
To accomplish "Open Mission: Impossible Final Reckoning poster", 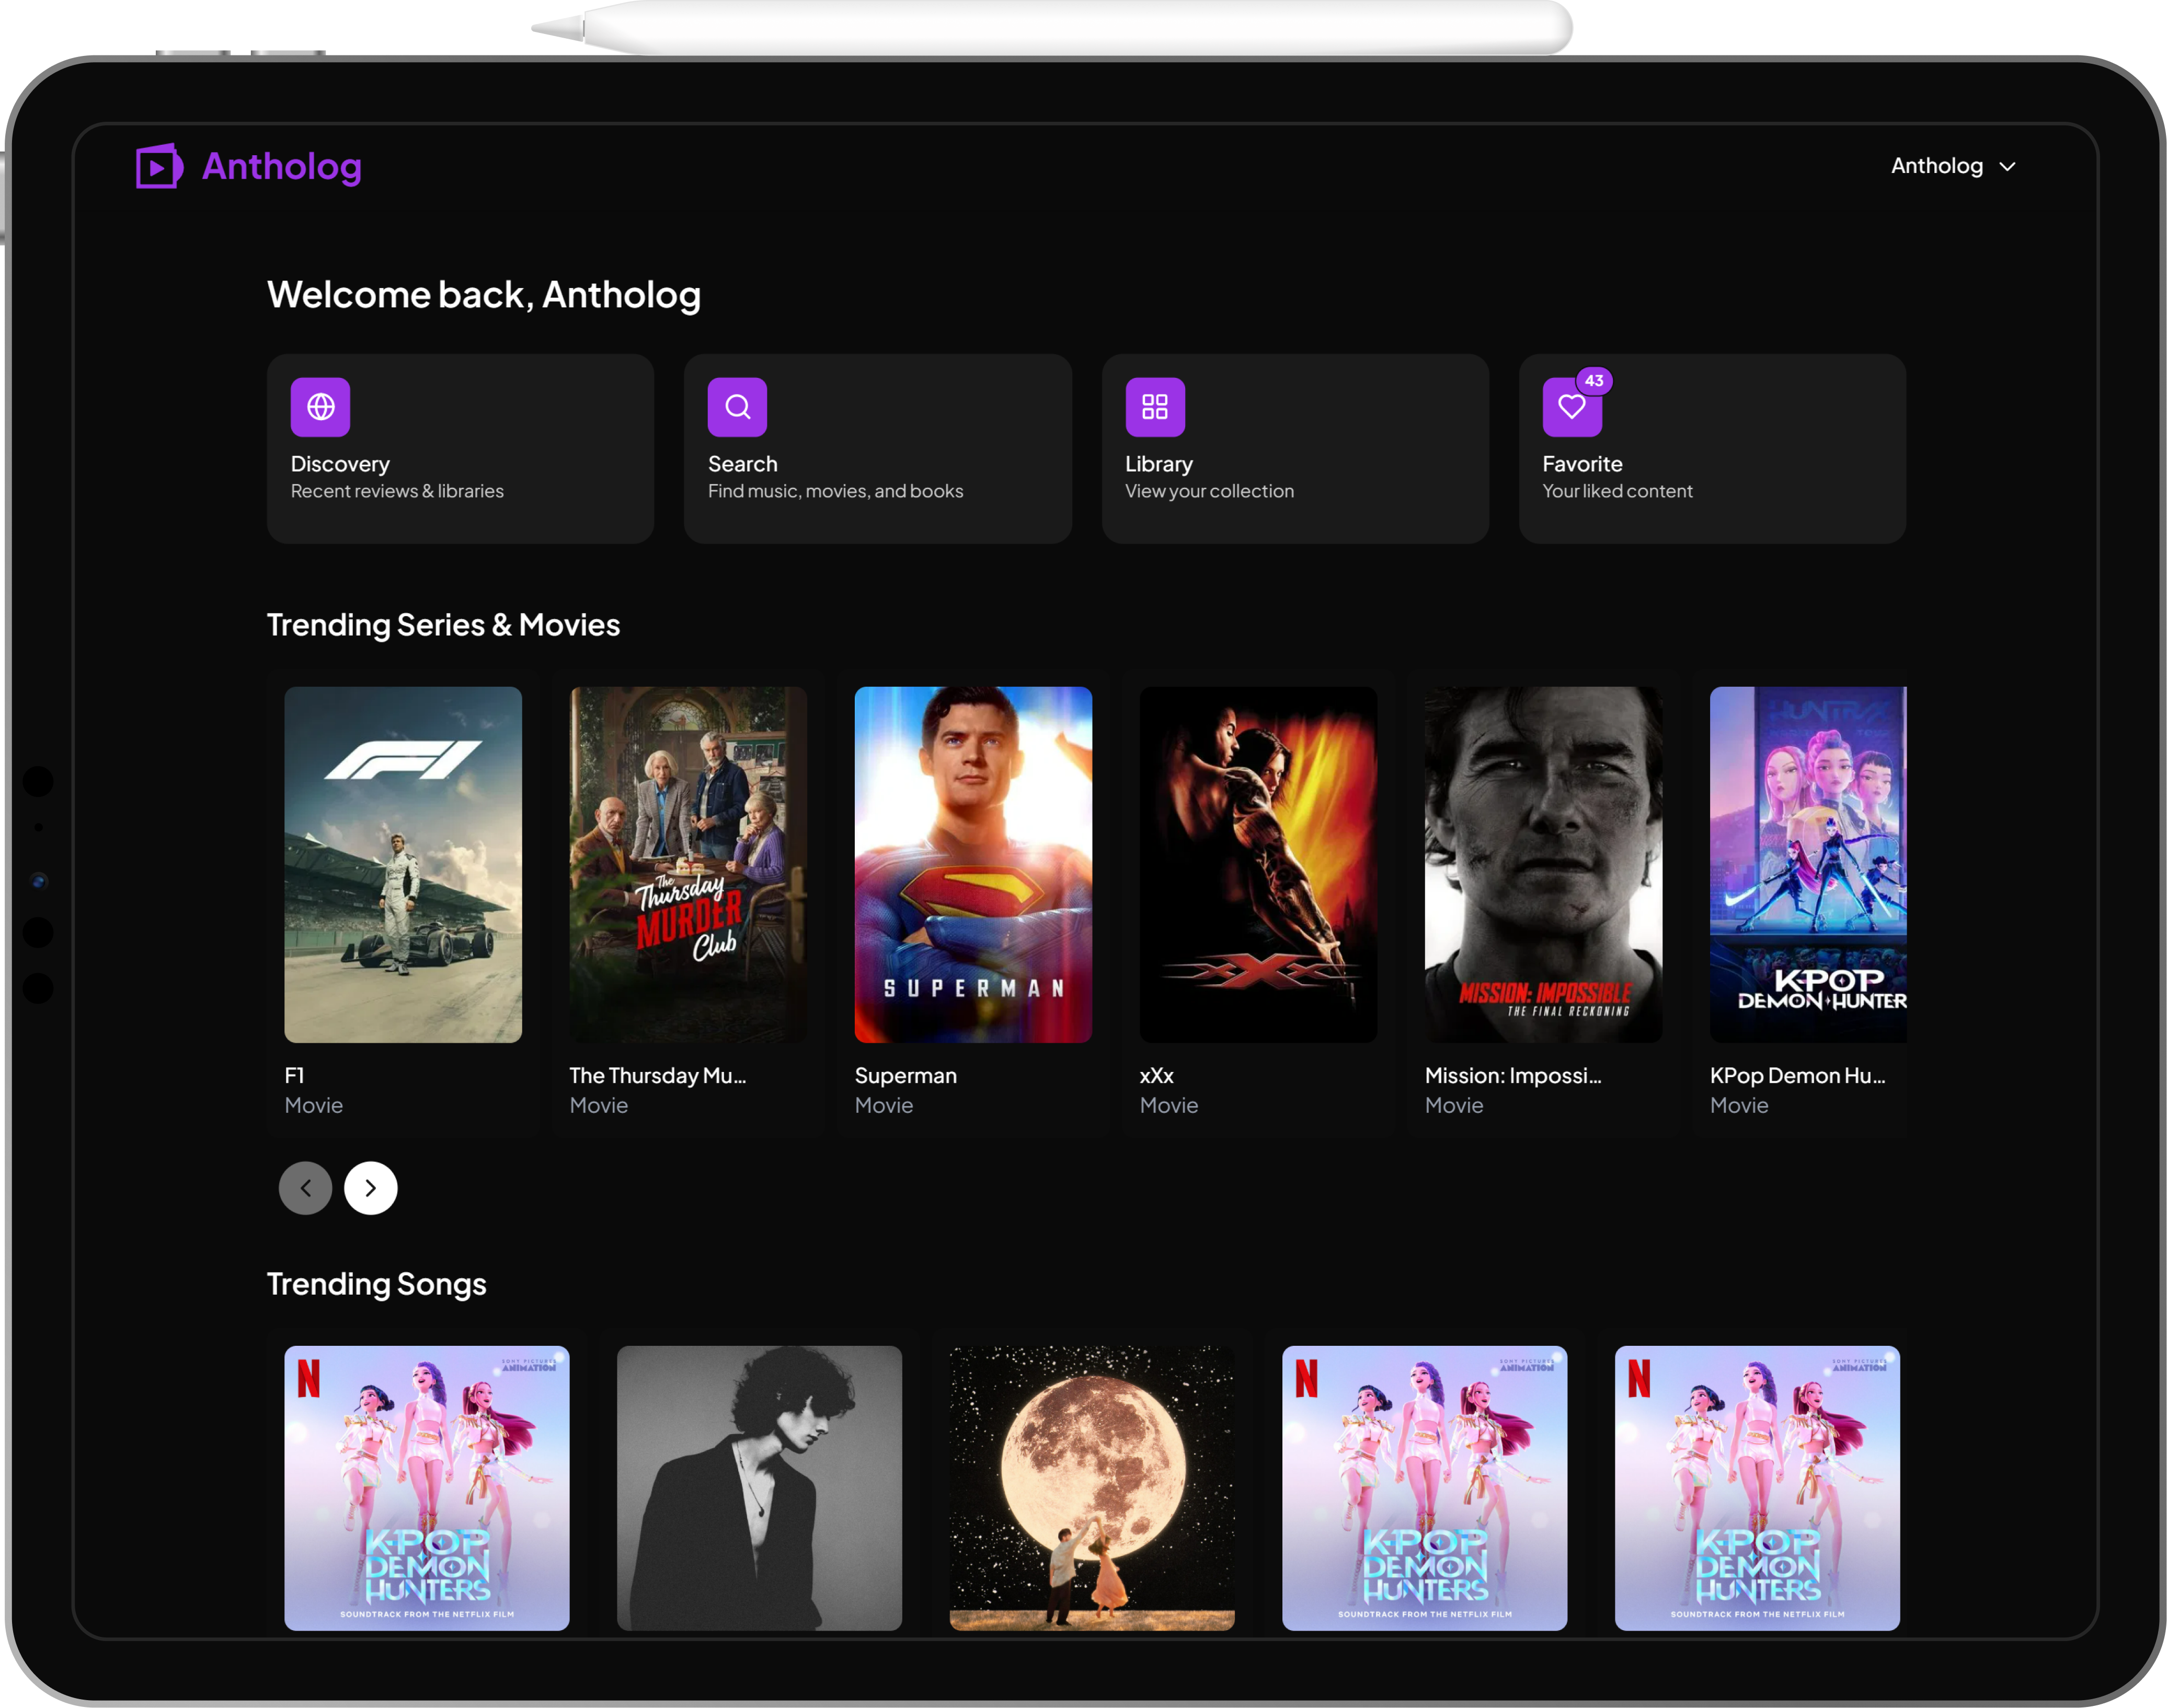I will [1544, 865].
